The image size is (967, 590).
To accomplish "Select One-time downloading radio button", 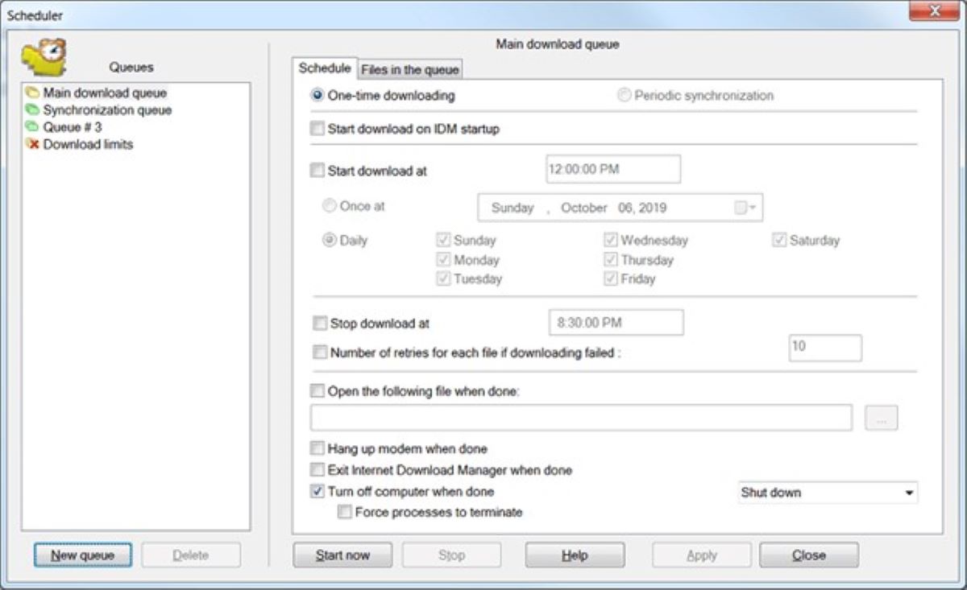I will (317, 96).
